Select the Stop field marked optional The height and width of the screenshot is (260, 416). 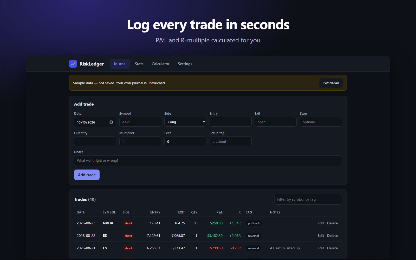pyautogui.click(x=321, y=122)
